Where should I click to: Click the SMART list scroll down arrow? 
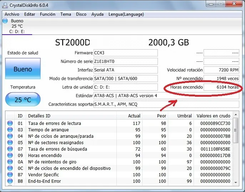236,182
